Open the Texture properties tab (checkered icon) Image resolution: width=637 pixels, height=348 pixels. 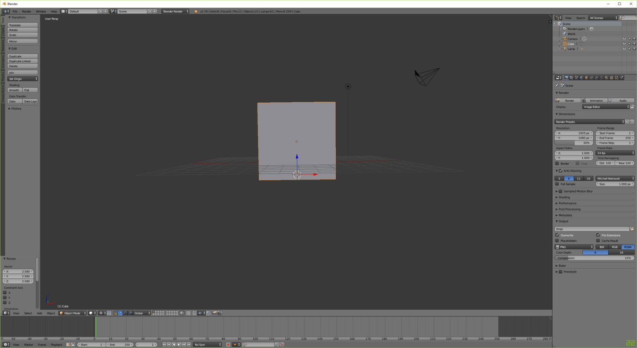tap(611, 78)
